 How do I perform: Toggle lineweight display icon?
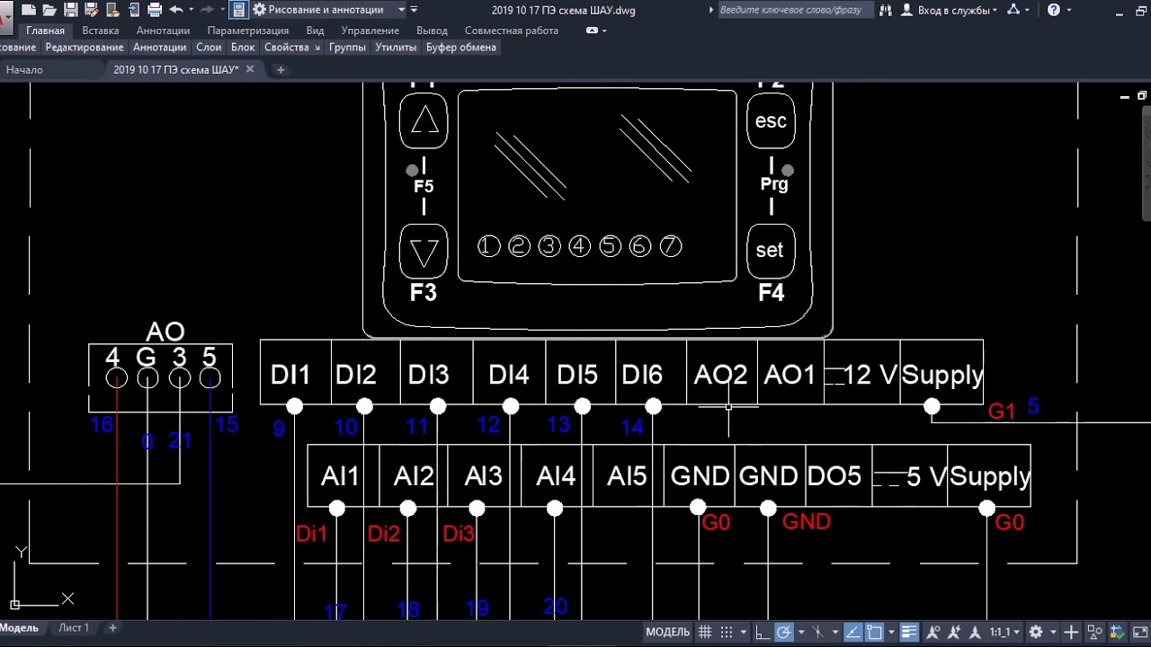909,632
